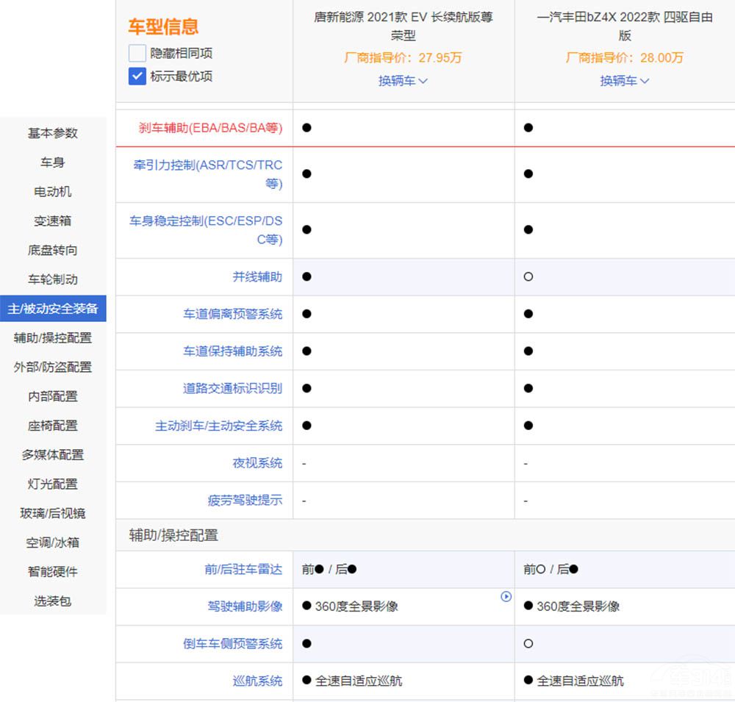Jump to 电动机 section
The width and height of the screenshot is (735, 702).
(x=53, y=192)
